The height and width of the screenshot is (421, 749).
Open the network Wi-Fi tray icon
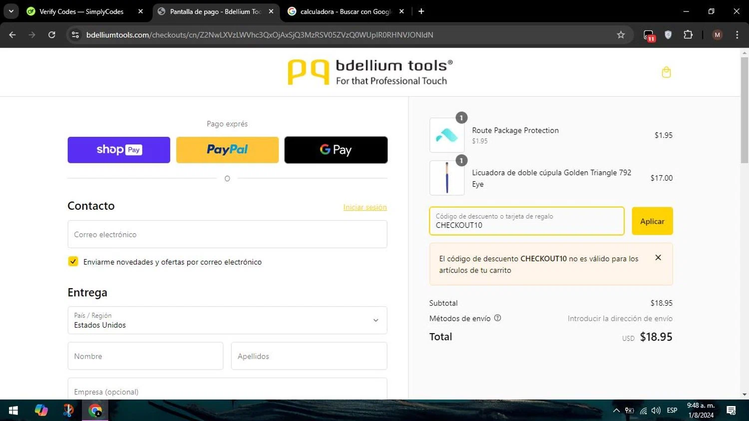(x=643, y=411)
